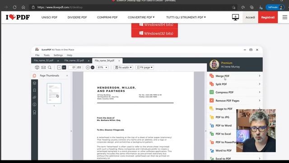289x163 pixels.
Task: Switch to File_name_04.pdf tab
Action: coord(104,60)
